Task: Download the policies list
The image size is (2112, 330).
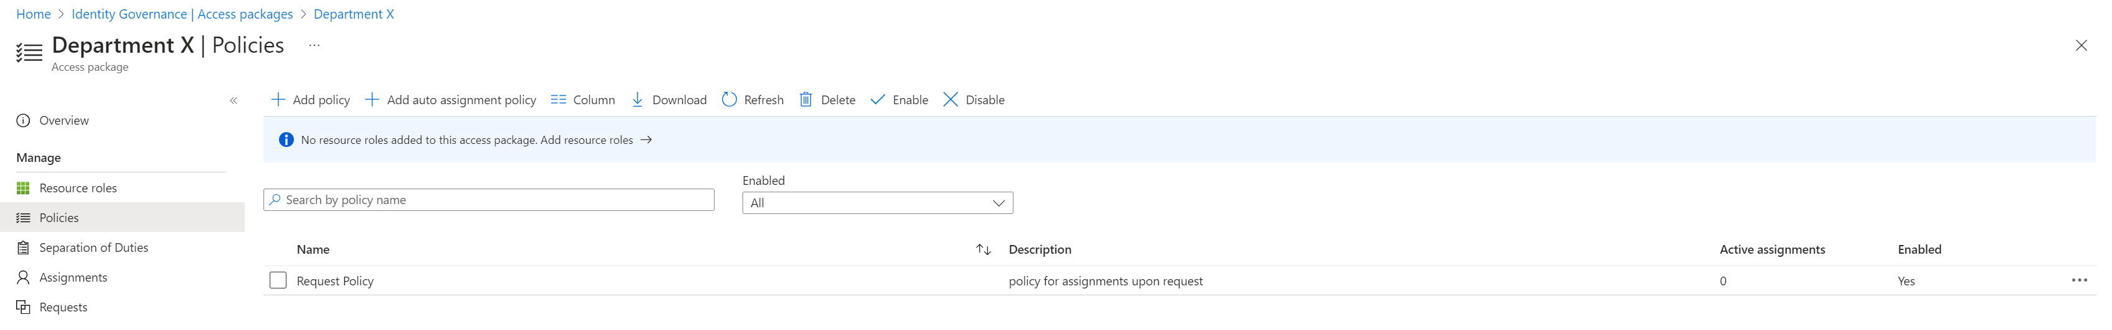Action: (668, 100)
